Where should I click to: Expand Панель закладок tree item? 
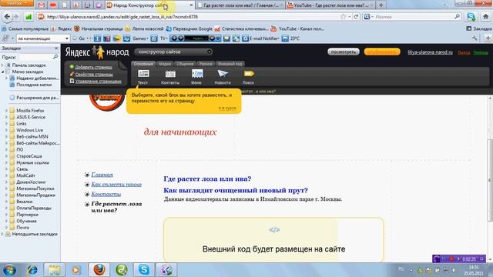[2, 65]
